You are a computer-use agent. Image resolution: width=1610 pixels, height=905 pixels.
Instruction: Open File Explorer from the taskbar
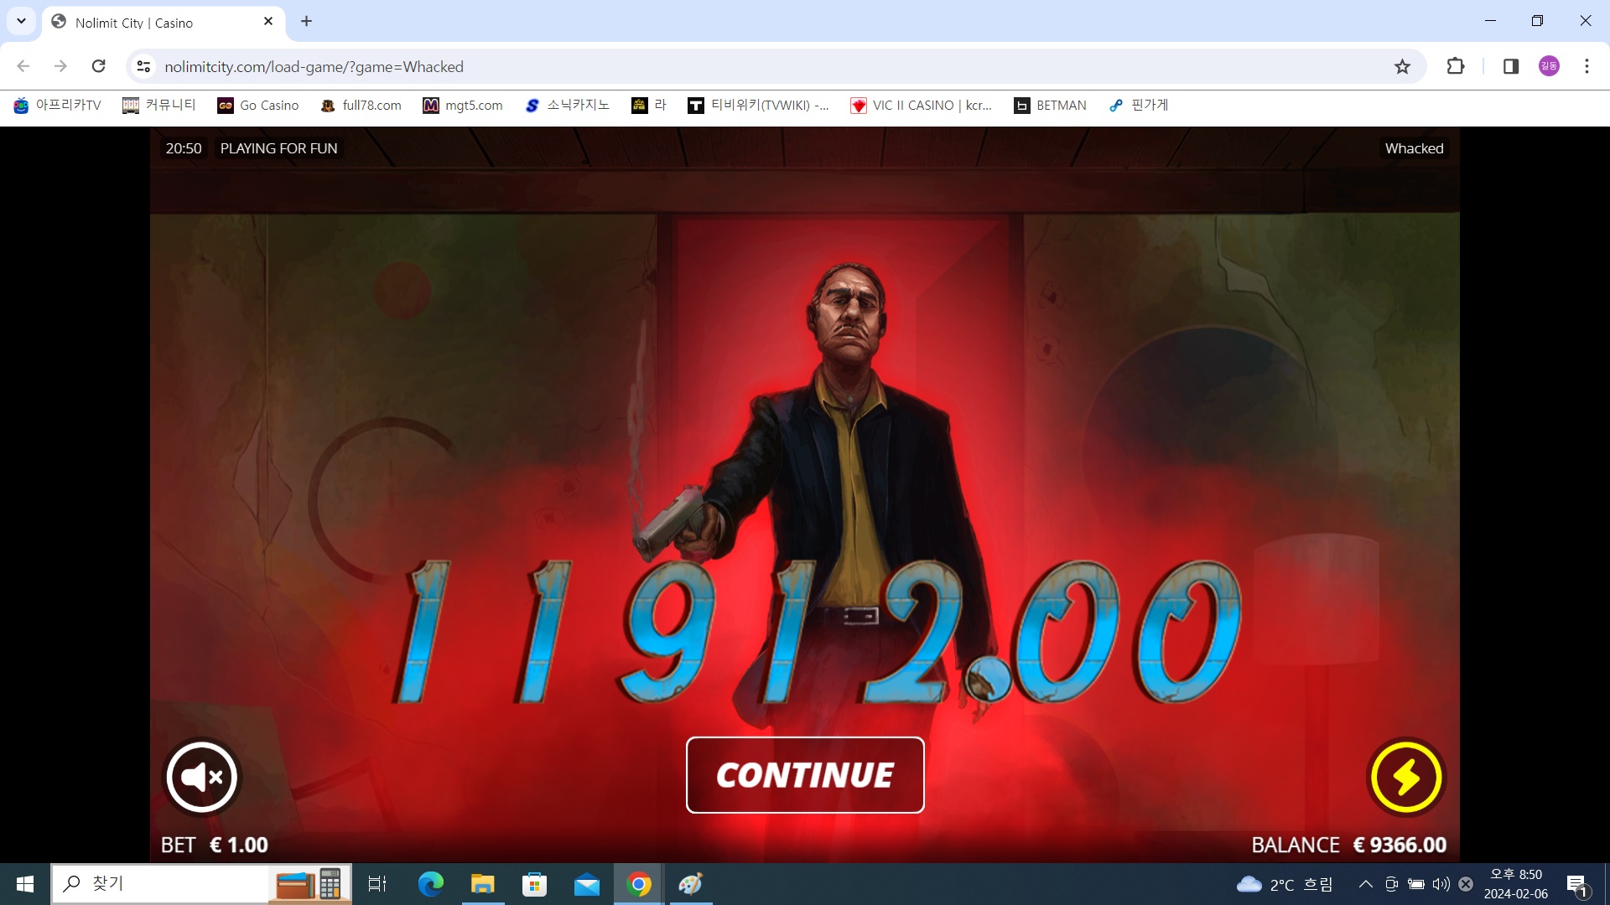(x=482, y=884)
